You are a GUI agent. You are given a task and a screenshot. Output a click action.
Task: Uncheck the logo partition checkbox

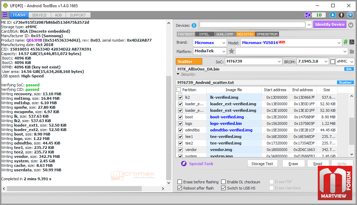click(180, 124)
